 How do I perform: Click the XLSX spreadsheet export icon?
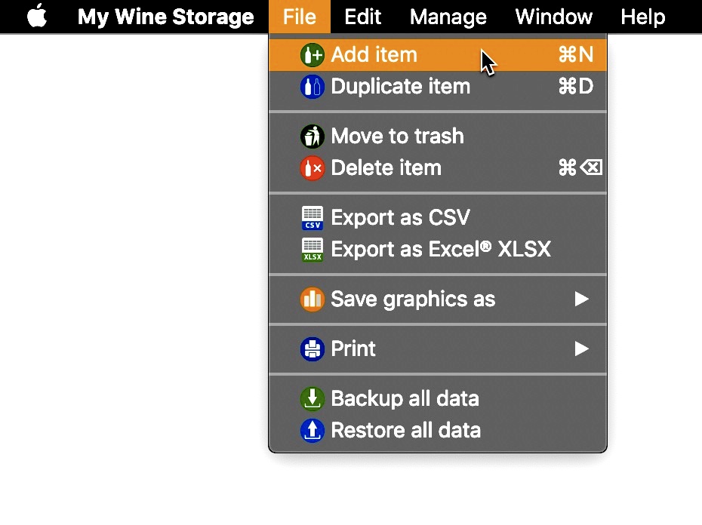pyautogui.click(x=312, y=250)
